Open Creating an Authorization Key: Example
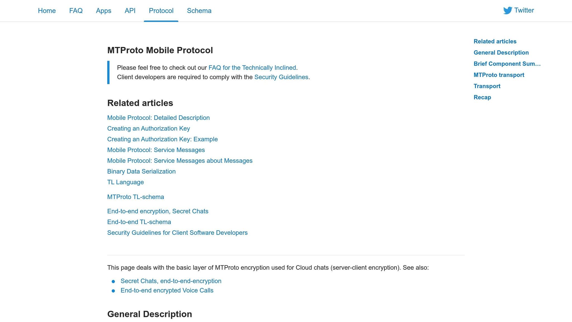Image resolution: width=572 pixels, height=322 pixels. [x=162, y=139]
